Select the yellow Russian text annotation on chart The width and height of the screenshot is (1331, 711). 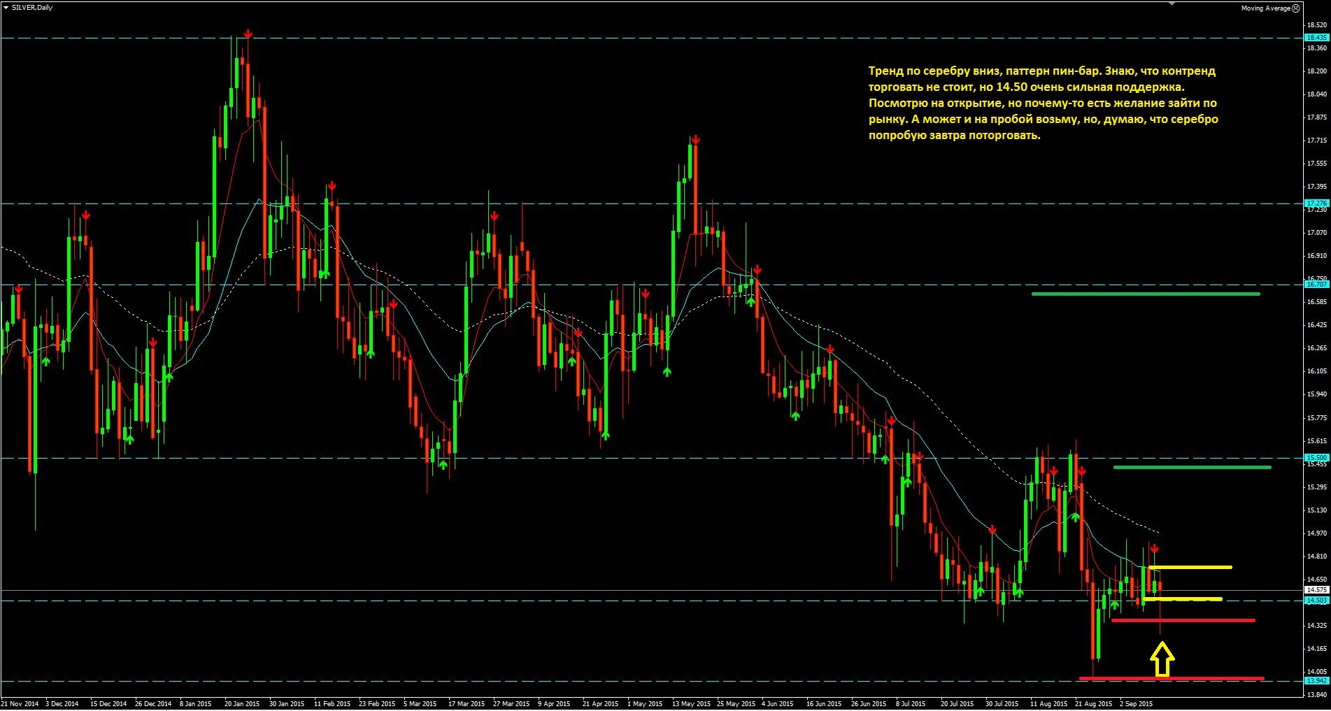(1043, 103)
